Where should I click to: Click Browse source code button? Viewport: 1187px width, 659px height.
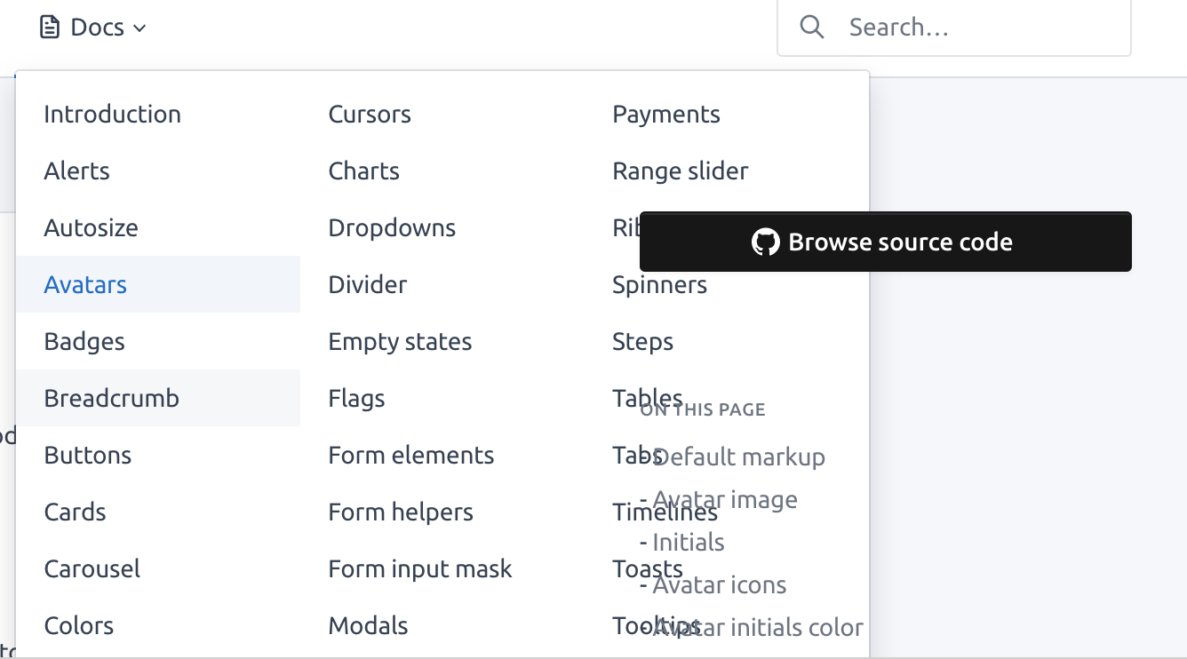pyautogui.click(x=886, y=242)
